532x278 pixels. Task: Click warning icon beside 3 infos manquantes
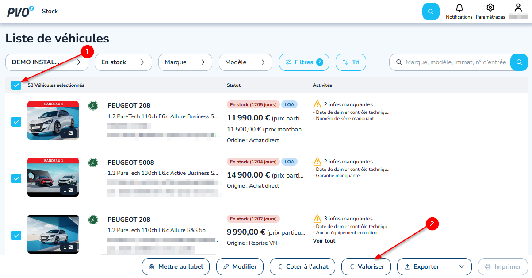[x=317, y=219]
